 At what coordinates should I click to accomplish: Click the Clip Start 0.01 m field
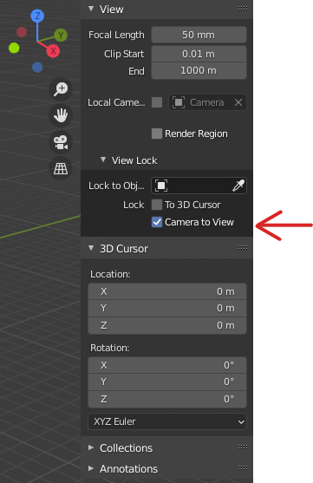[x=199, y=54]
